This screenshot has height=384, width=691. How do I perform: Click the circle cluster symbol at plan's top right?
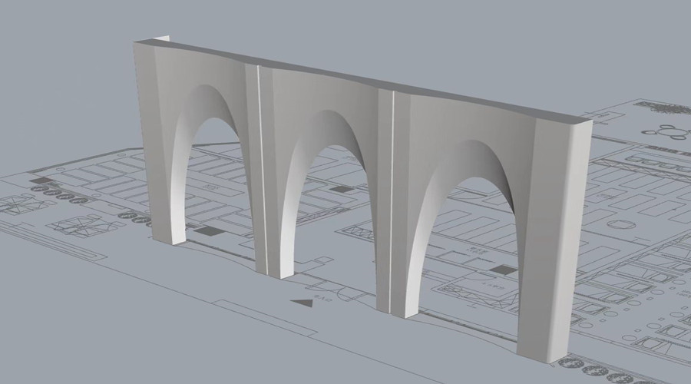[x=673, y=131]
